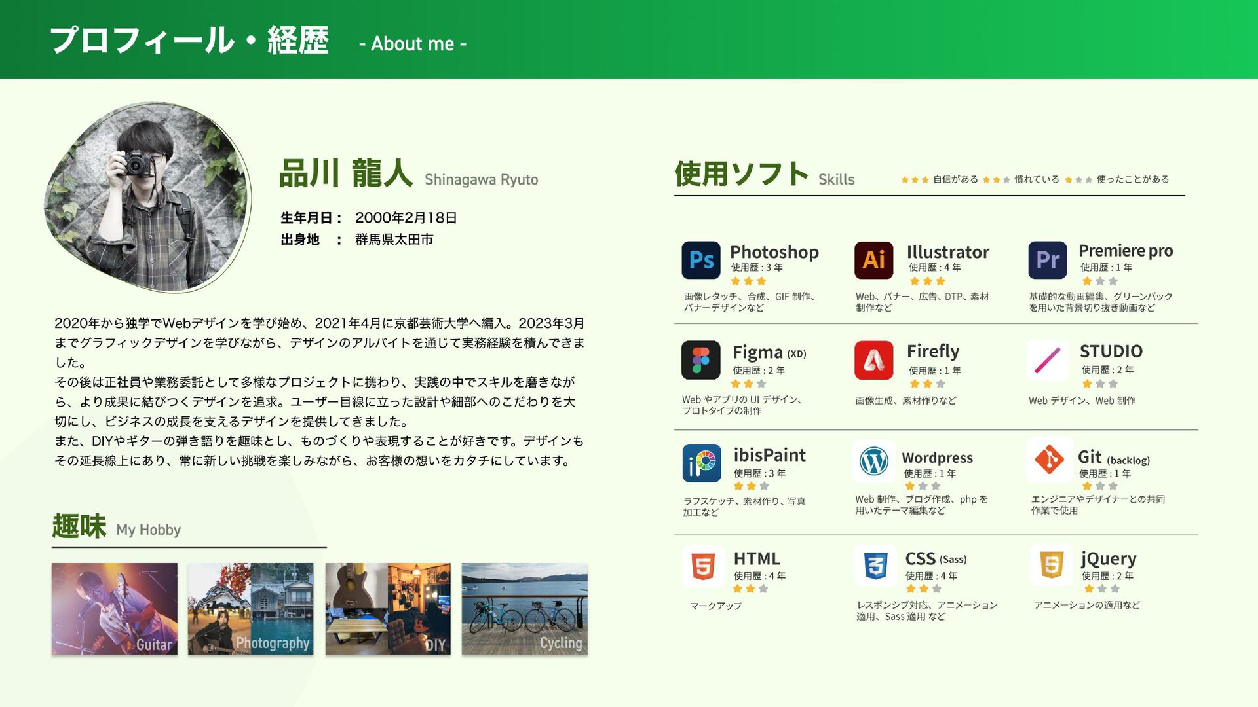Click the 生年月日 label
Viewport: 1258px width, 707px height.
pyautogui.click(x=311, y=218)
